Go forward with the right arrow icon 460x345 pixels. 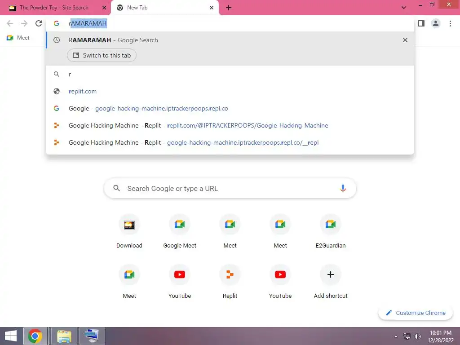(x=24, y=23)
